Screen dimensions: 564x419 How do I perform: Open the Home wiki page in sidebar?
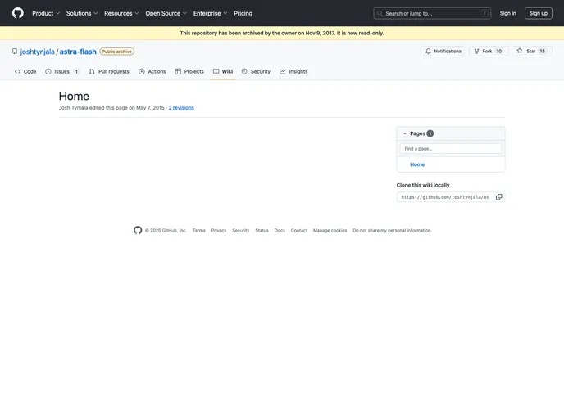417,164
